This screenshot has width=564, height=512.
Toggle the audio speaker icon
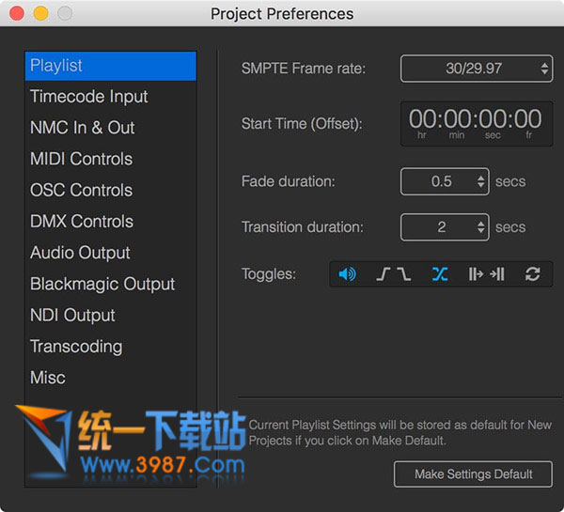click(347, 274)
